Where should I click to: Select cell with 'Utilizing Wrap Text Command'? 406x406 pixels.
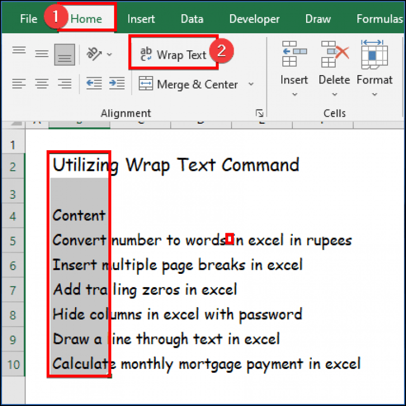[79, 165]
